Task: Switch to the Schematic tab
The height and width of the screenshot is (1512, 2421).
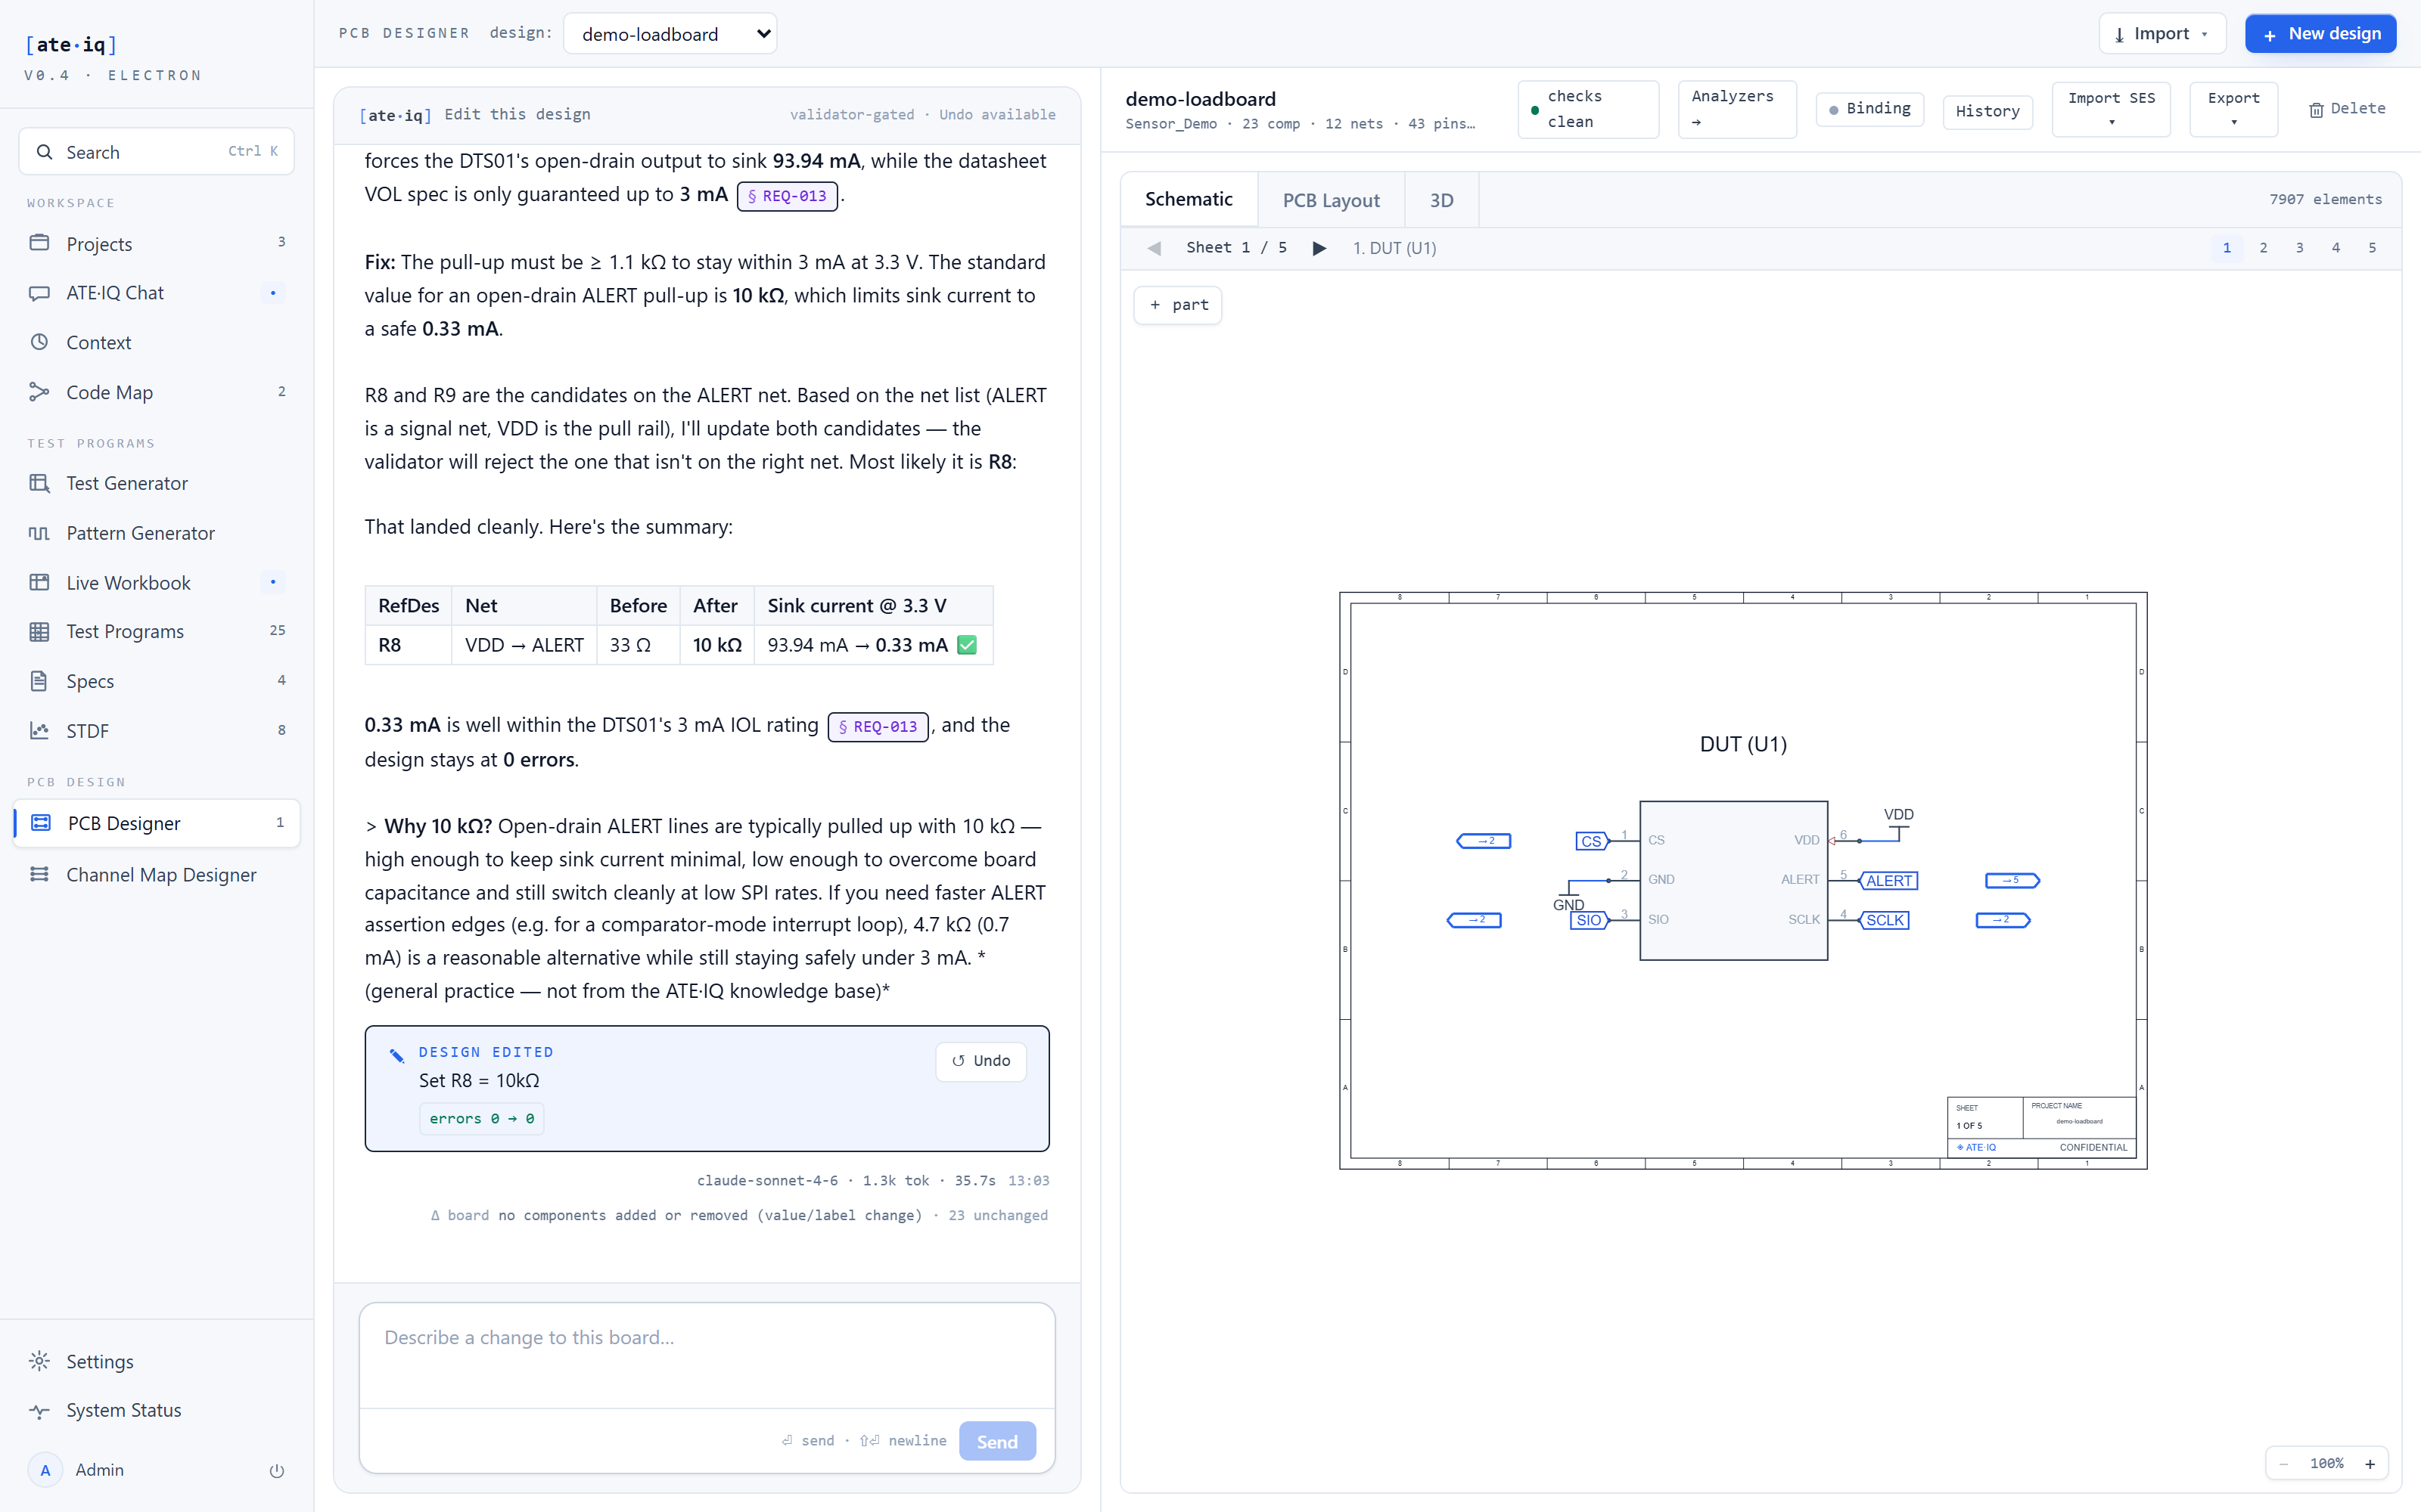Action: pos(1189,200)
